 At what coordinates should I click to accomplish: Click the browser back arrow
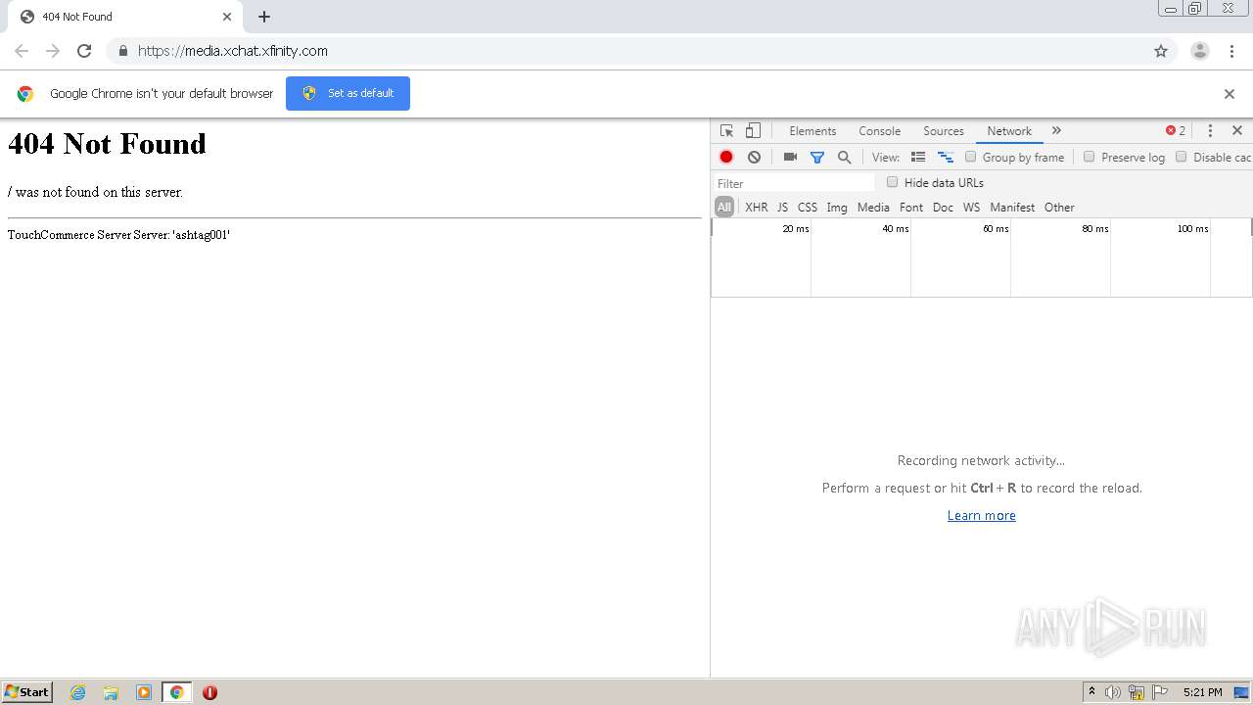coord(22,51)
